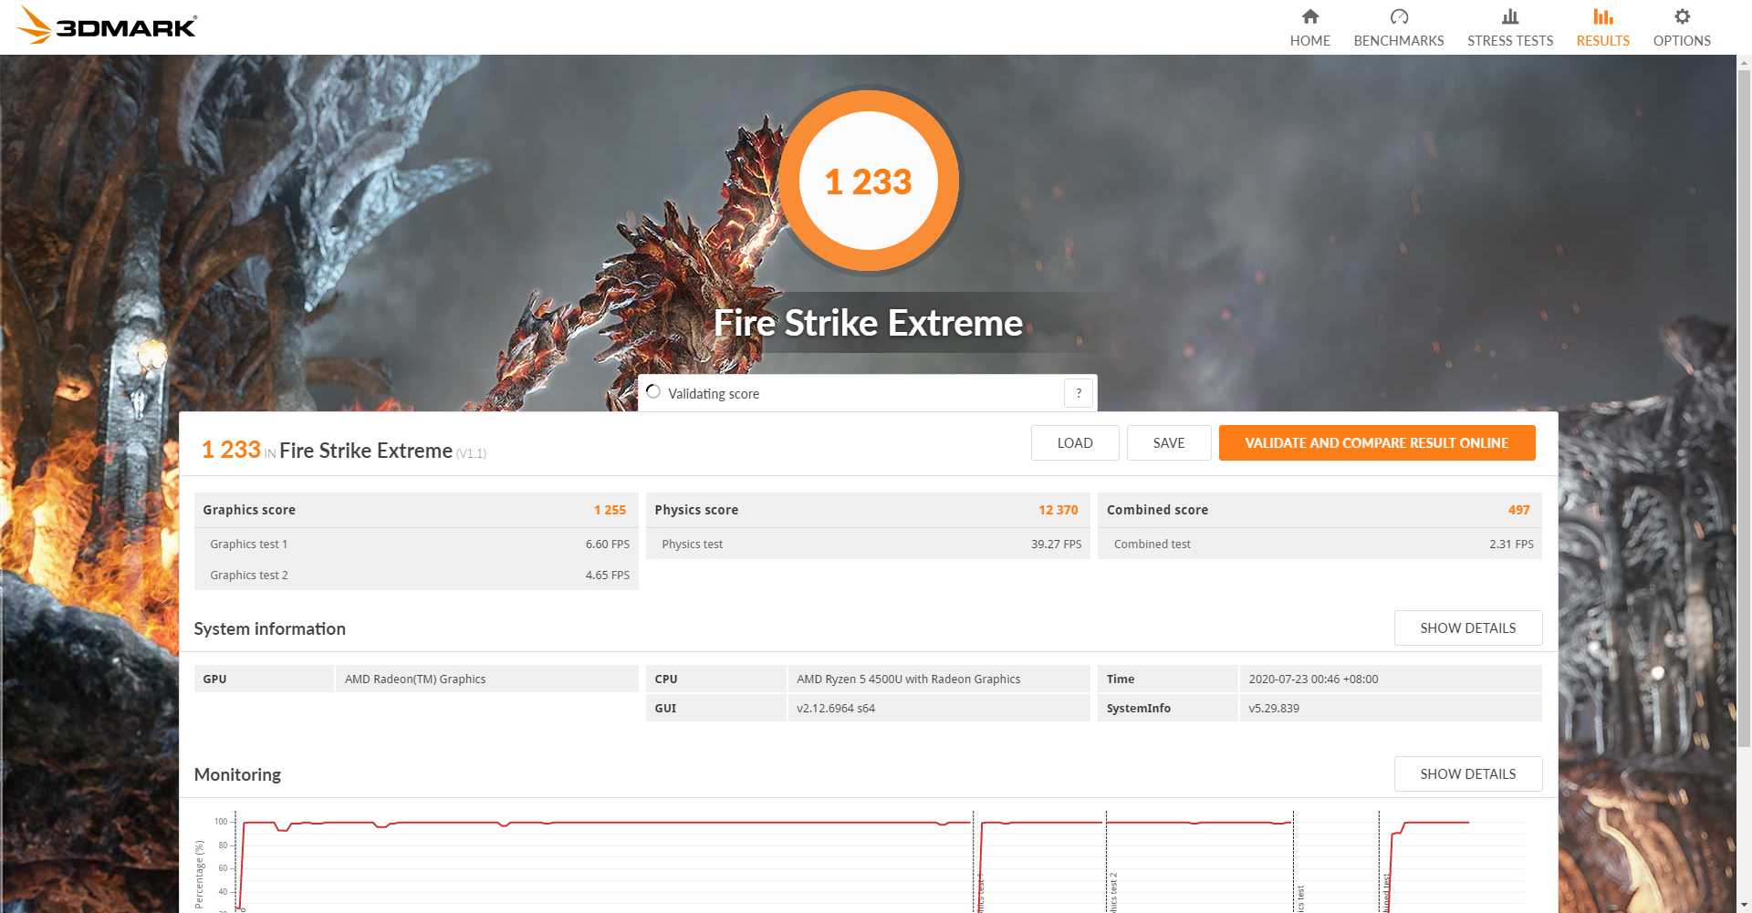
Task: Click Graphics test 2 row label
Action: 248,576
